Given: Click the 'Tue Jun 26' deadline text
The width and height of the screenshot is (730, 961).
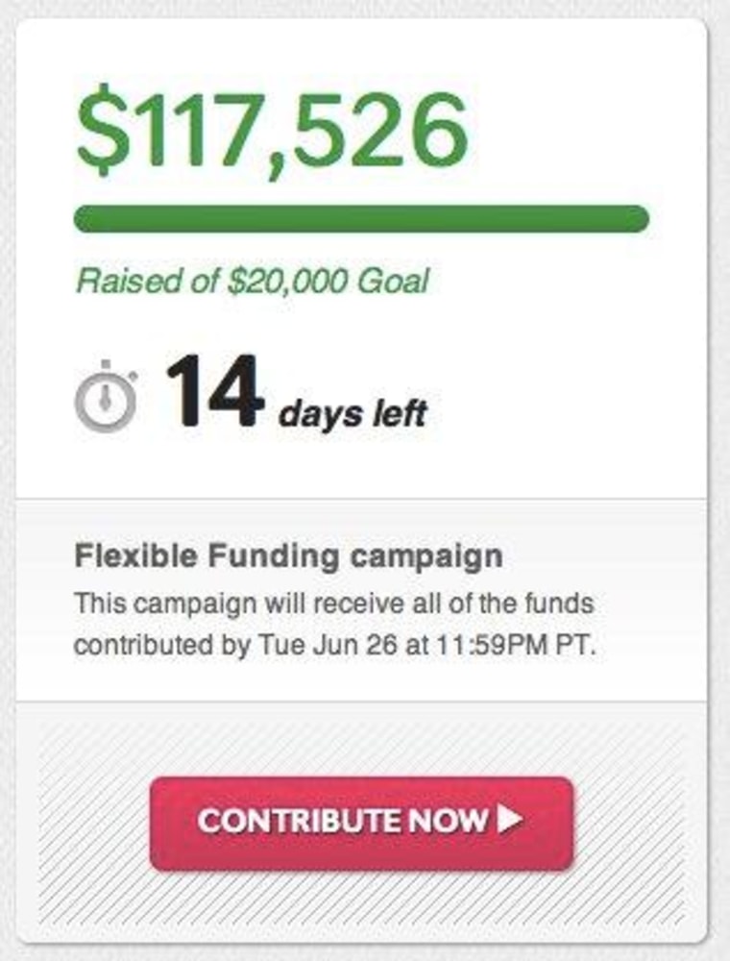Looking at the screenshot, I should pyautogui.click(x=328, y=645).
